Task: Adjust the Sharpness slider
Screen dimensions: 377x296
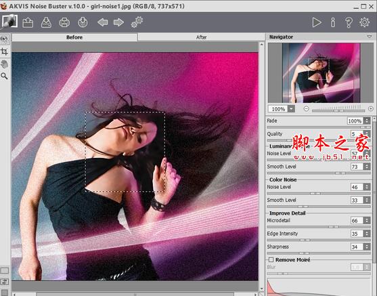Action: pos(319,253)
